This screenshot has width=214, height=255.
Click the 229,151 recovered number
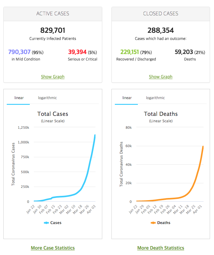click(130, 52)
